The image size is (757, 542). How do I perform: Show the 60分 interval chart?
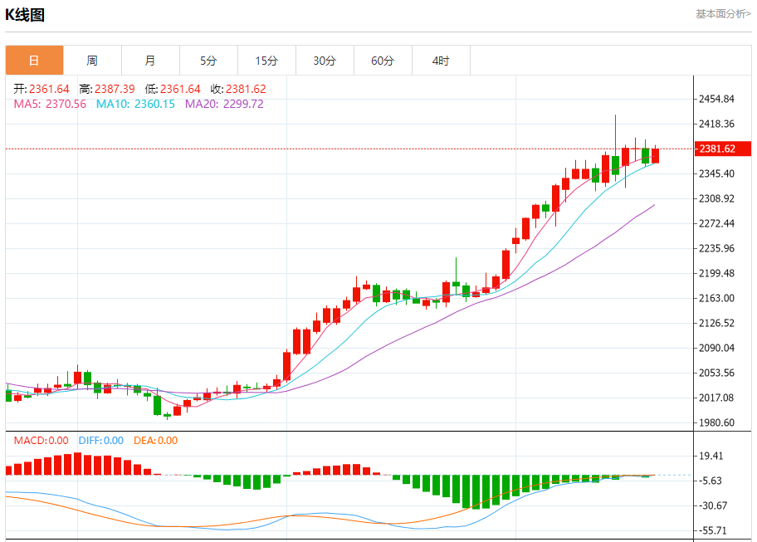coord(383,61)
